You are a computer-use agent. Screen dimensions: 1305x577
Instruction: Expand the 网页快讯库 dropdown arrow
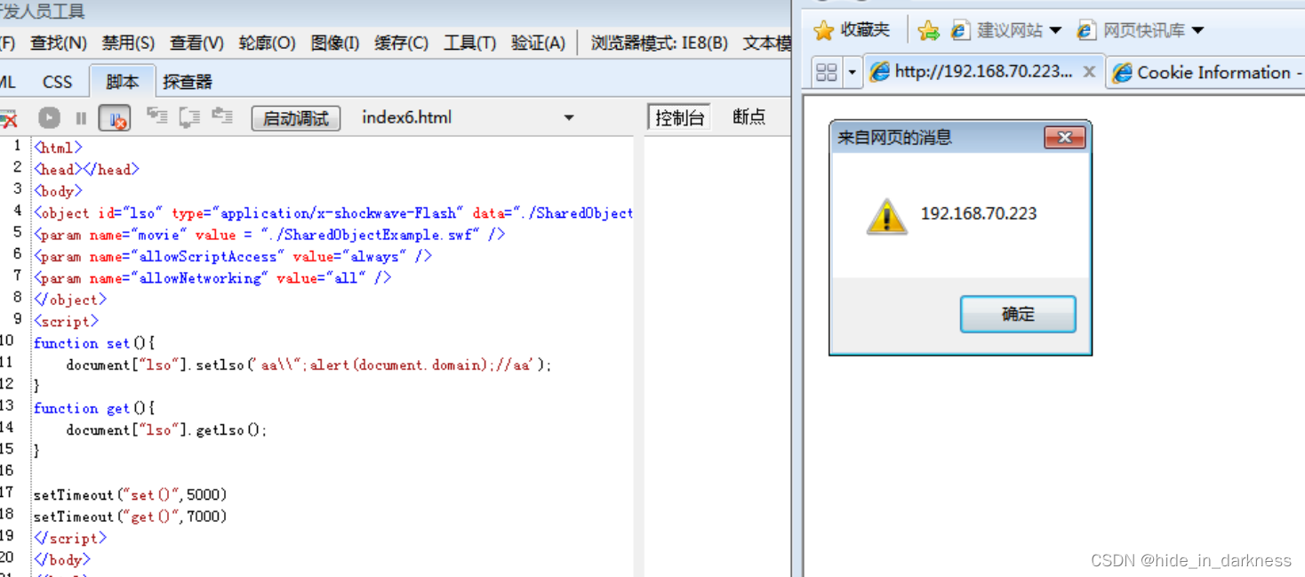(1197, 30)
